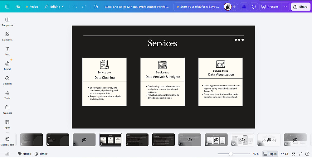The height and width of the screenshot is (158, 312).
Task: Select the 'Service three' label
Action: (221, 71)
